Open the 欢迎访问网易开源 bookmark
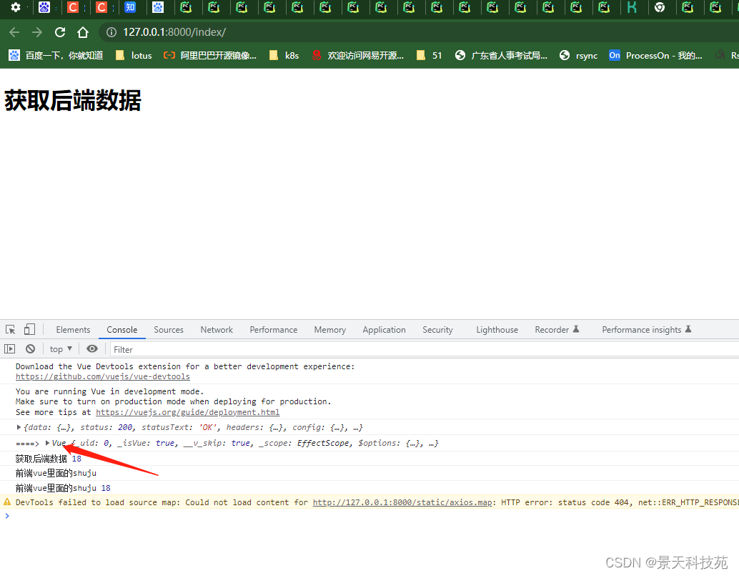Screen dimensions: 739x576 358,55
